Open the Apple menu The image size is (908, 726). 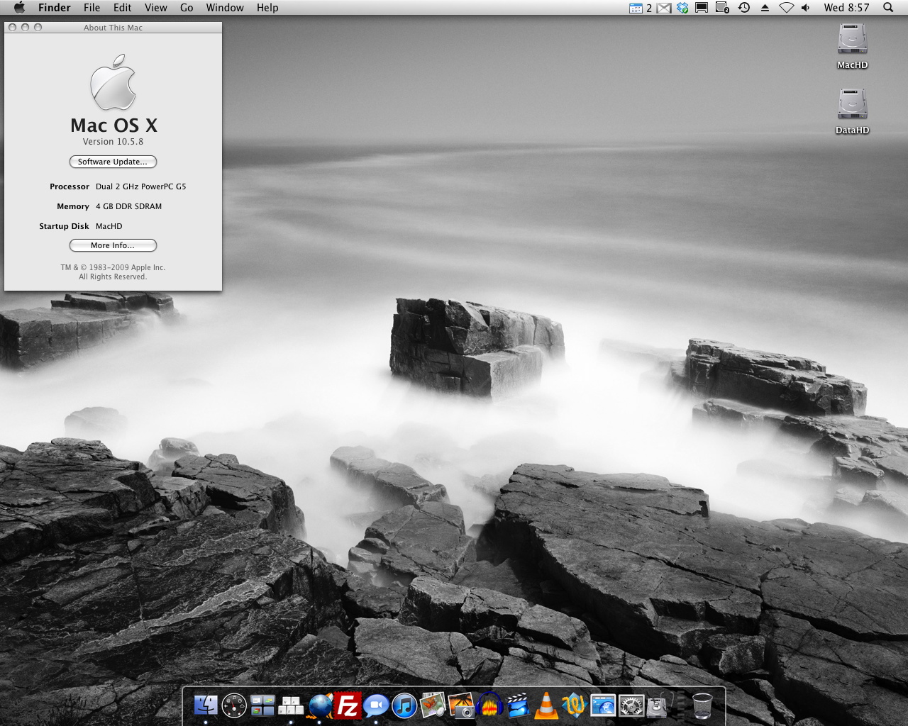click(19, 8)
